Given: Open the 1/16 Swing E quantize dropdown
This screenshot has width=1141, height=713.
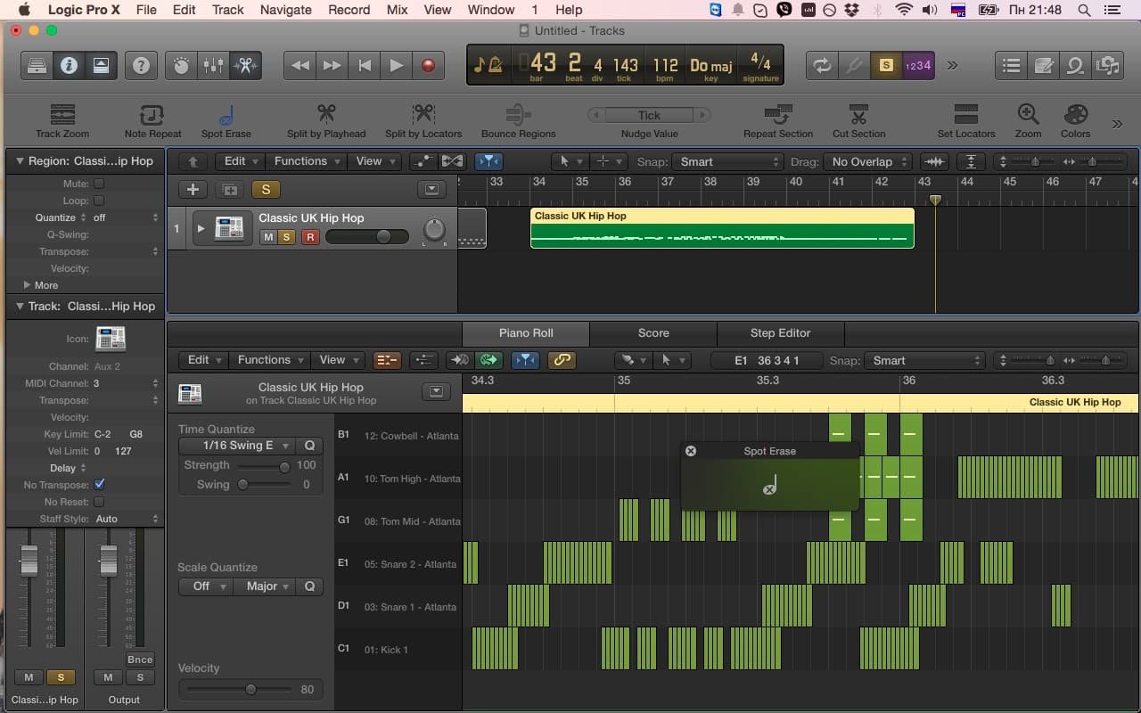Looking at the screenshot, I should tap(237, 446).
